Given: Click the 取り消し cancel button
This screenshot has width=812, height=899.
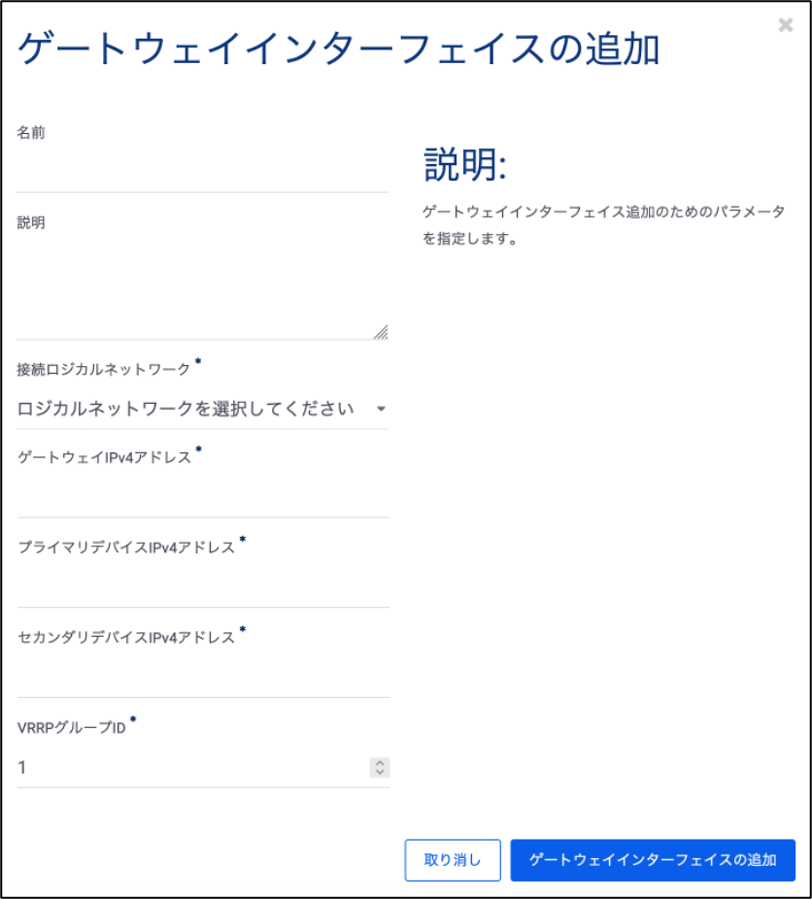Looking at the screenshot, I should point(453,860).
